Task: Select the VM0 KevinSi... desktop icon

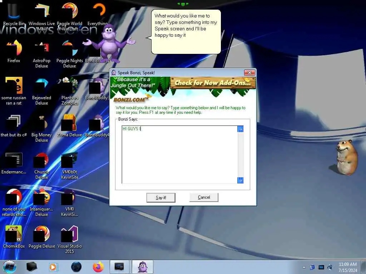Action: 70,202
